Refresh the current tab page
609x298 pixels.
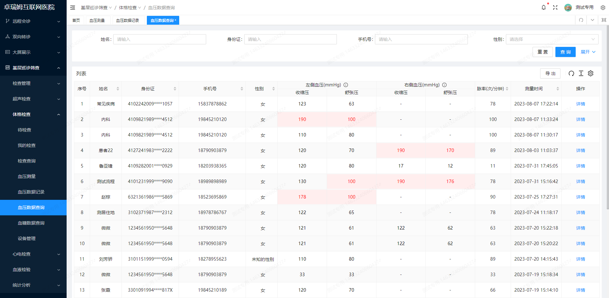pyautogui.click(x=581, y=20)
